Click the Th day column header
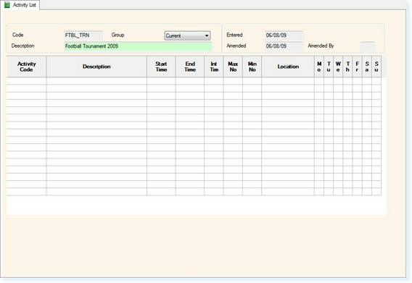412x283 pixels. click(347, 67)
